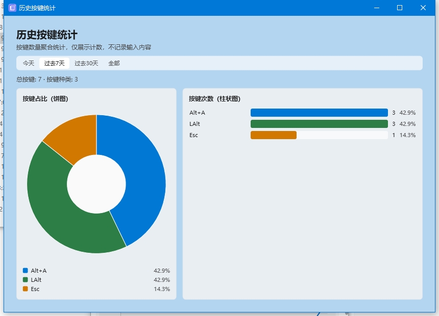
Task: Click the app icon in the title bar
Action: tap(12, 8)
